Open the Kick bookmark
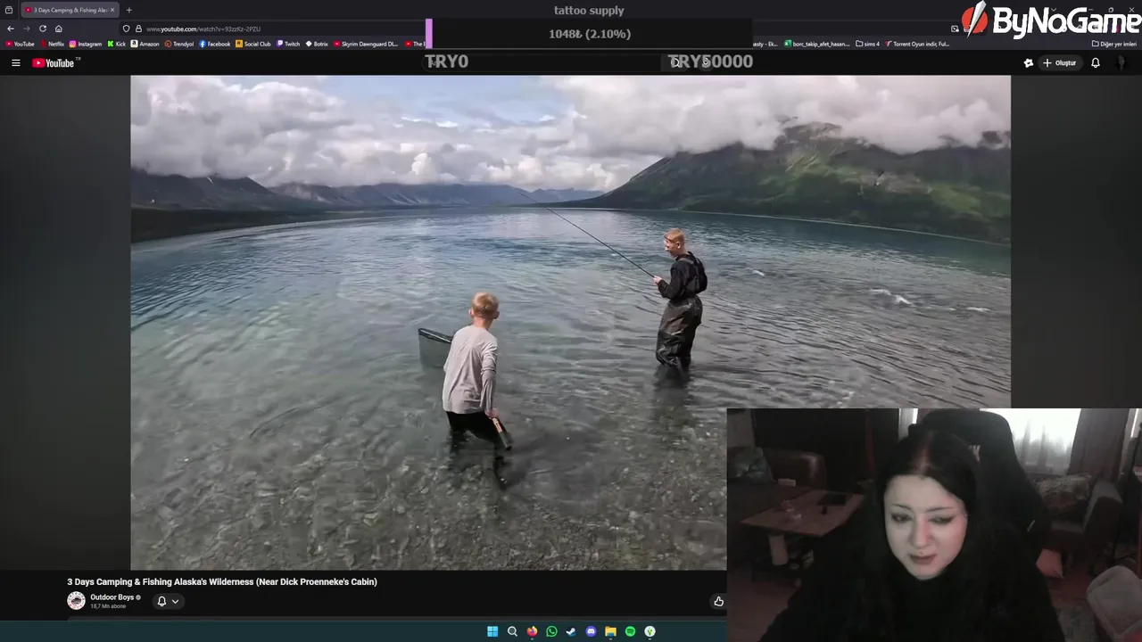This screenshot has width=1142, height=642. (117, 44)
